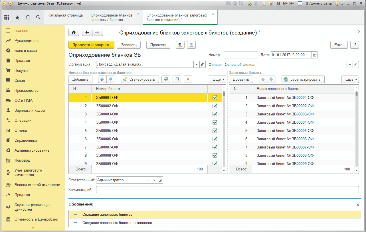Open the document report icon next to Дт/Кт
Screen dimensions: 366x232
(191, 45)
